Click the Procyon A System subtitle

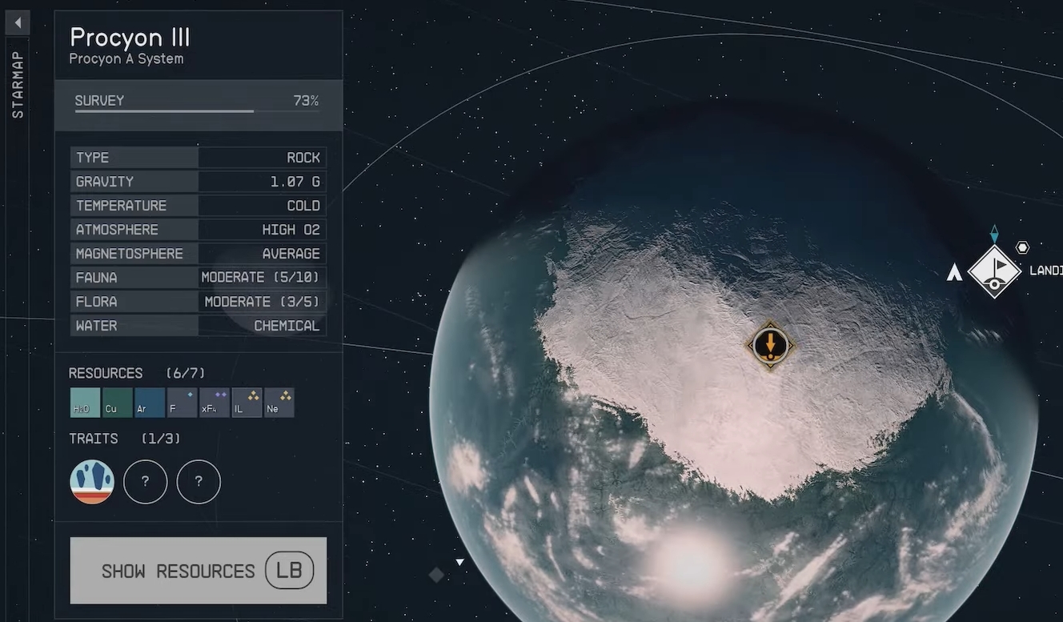tap(126, 59)
